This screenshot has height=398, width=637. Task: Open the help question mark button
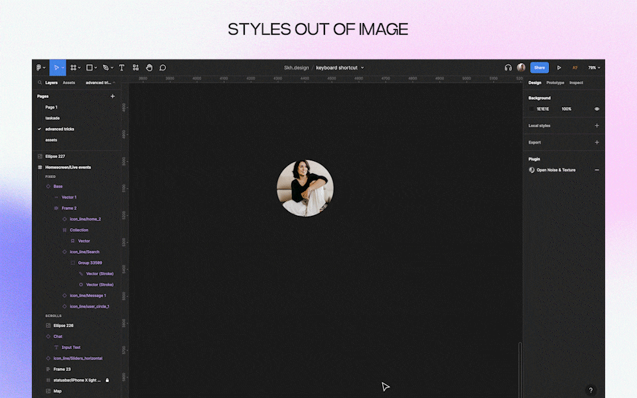(x=590, y=390)
